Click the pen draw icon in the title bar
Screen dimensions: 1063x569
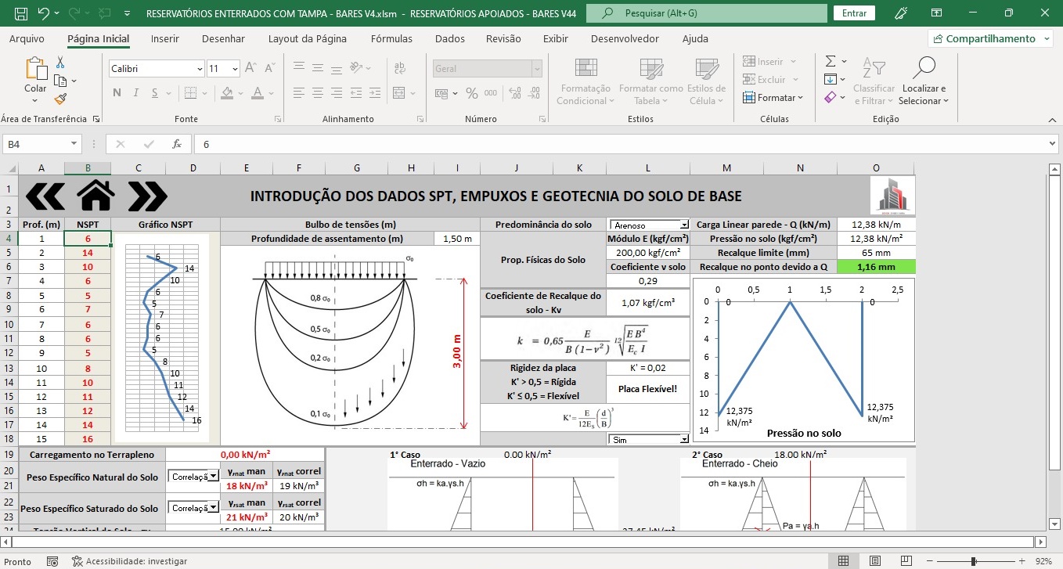tap(901, 13)
